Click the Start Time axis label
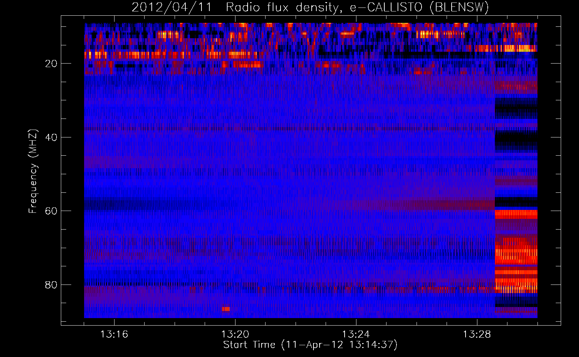 (x=310, y=345)
